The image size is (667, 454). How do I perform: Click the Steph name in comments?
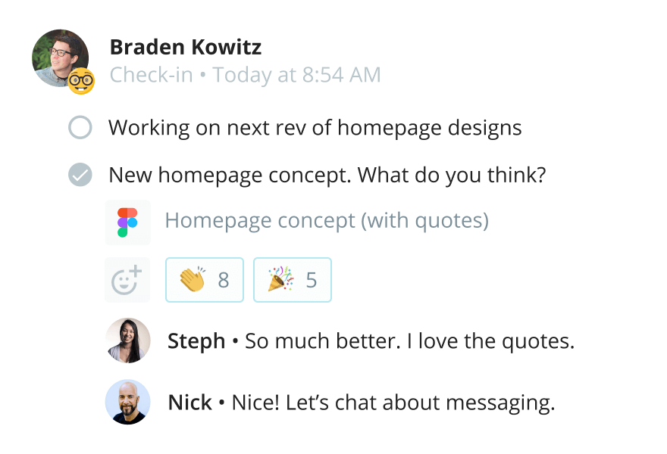click(x=196, y=341)
